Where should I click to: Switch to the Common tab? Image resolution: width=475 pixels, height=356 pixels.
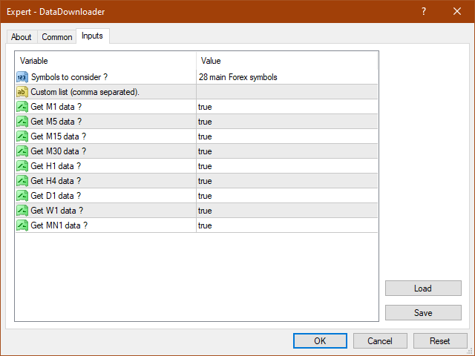click(57, 37)
